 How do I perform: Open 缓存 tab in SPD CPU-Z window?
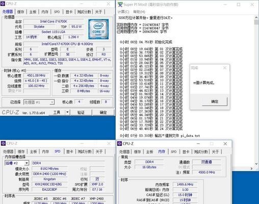point(21,151)
